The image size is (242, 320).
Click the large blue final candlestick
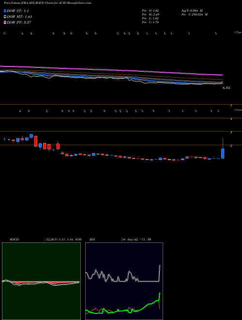(x=223, y=154)
